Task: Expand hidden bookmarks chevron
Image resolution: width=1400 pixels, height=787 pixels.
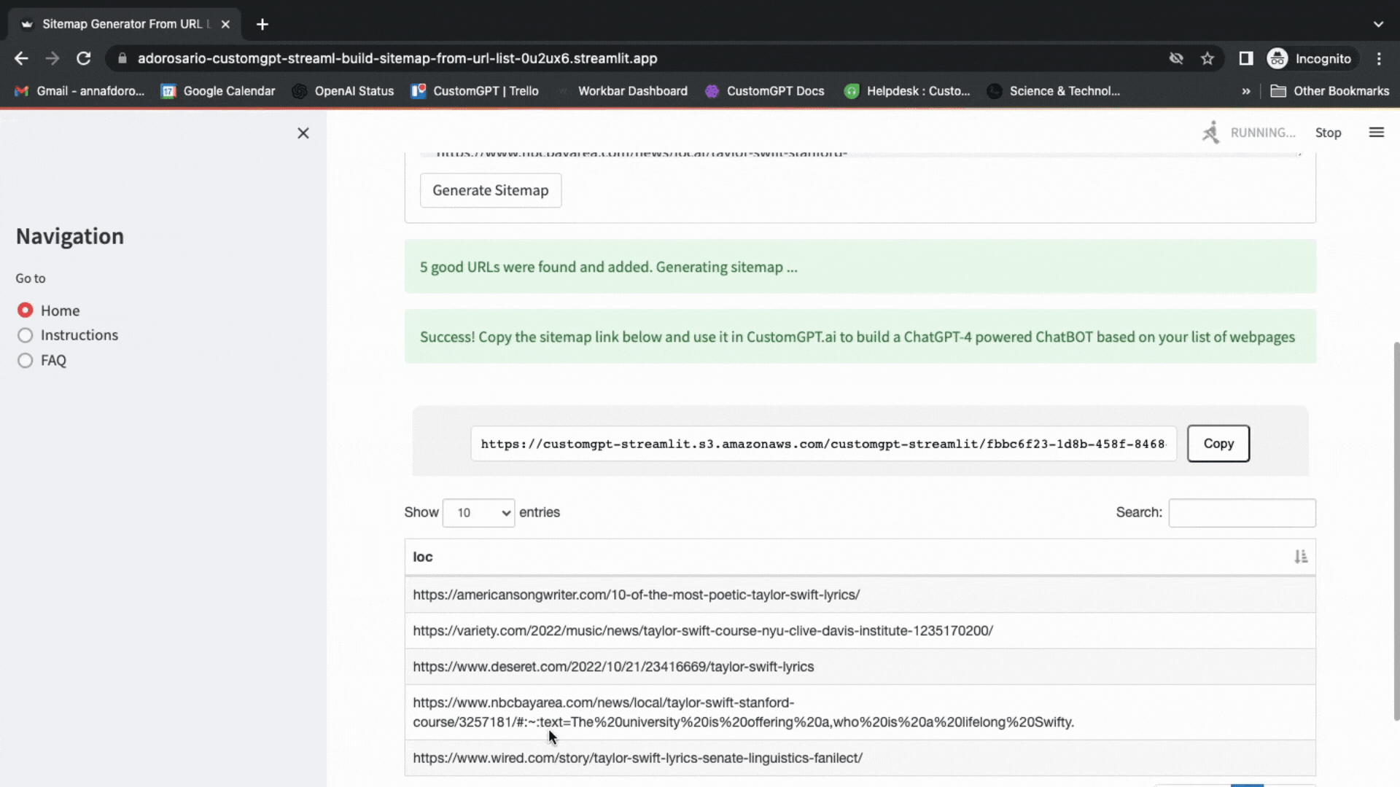Action: point(1246,91)
